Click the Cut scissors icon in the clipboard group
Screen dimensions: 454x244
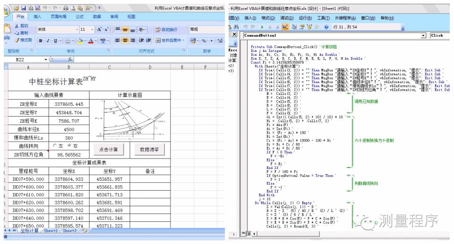[x=17, y=26]
